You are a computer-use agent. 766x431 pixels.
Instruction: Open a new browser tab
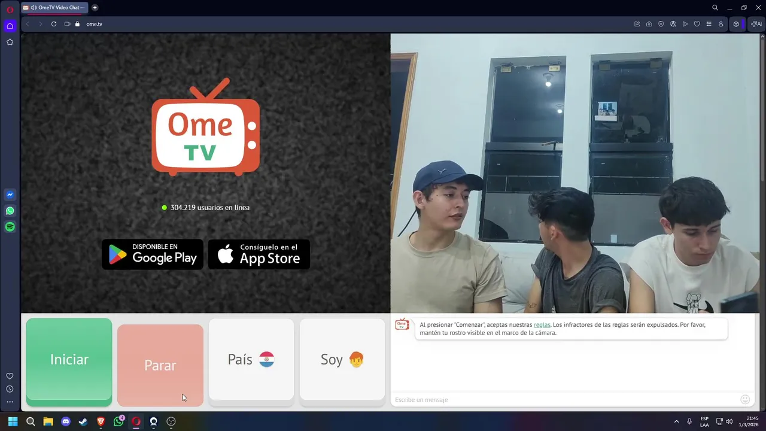point(95,8)
